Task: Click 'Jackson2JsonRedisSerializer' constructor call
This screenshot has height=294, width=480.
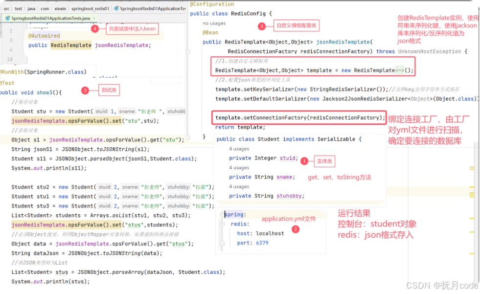Action: [365, 99]
